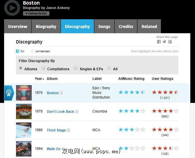
Task: Go to the Credits tab
Action: click(x=126, y=27)
